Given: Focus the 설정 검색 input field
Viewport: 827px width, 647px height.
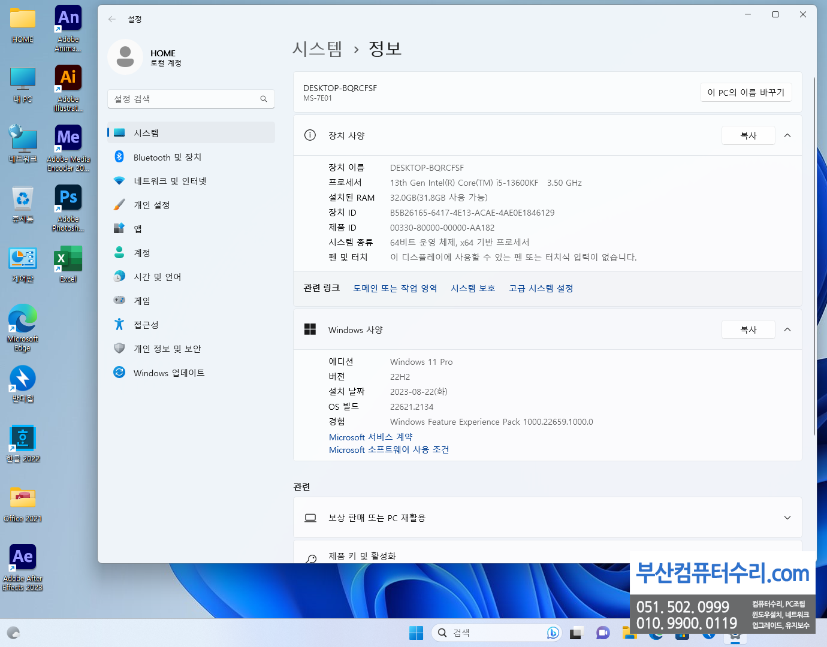Looking at the screenshot, I should 191,99.
